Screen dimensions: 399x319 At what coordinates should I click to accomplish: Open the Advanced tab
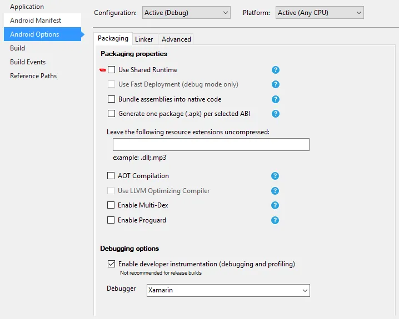pyautogui.click(x=176, y=39)
